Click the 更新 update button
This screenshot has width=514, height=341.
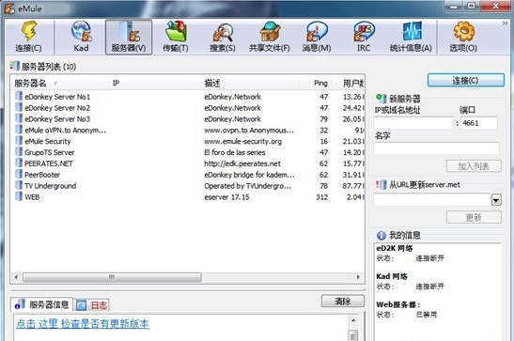coord(474,217)
